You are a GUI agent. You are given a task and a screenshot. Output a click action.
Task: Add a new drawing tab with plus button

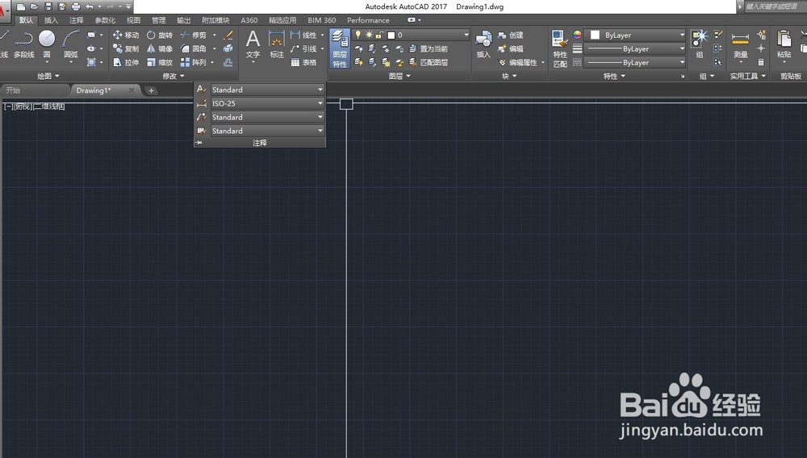click(151, 90)
